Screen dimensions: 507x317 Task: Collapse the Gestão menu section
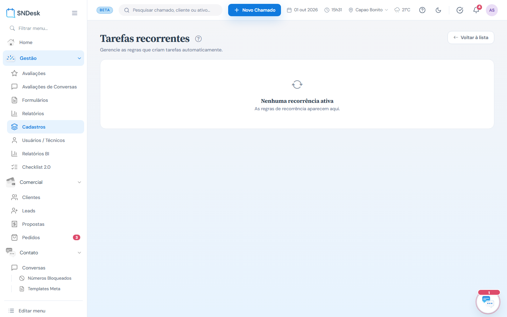click(x=44, y=58)
